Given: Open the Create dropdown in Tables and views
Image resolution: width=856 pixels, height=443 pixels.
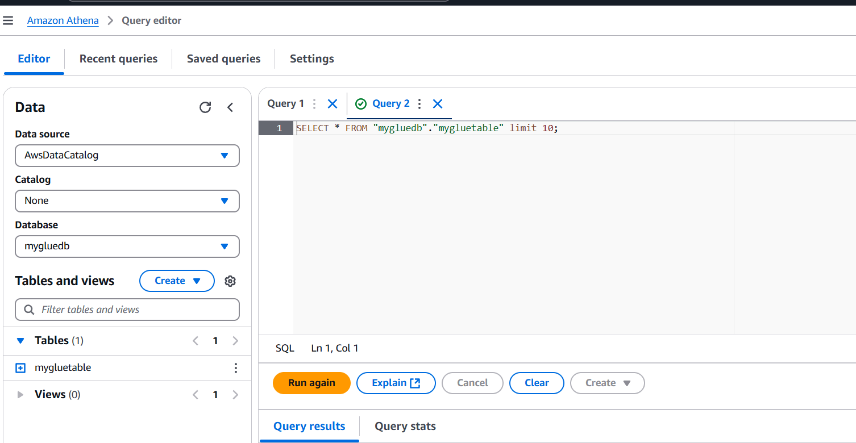Looking at the screenshot, I should pos(177,281).
